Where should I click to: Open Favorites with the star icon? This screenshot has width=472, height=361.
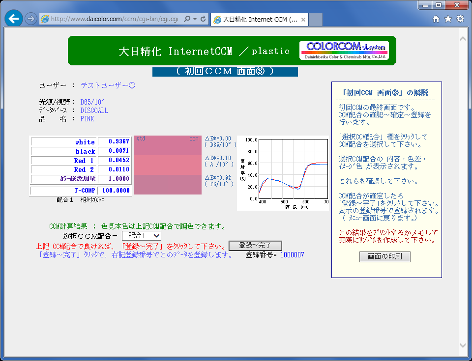448,19
